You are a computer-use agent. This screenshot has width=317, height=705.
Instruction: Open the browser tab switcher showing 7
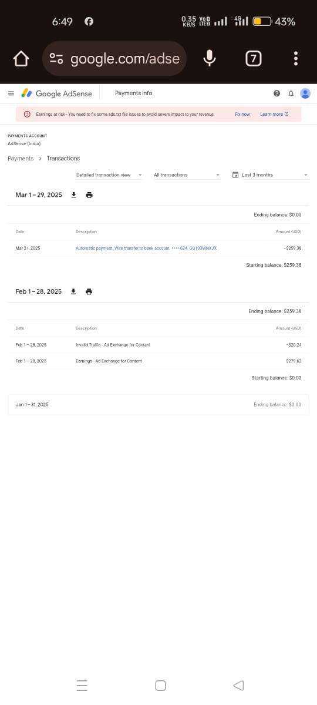253,59
